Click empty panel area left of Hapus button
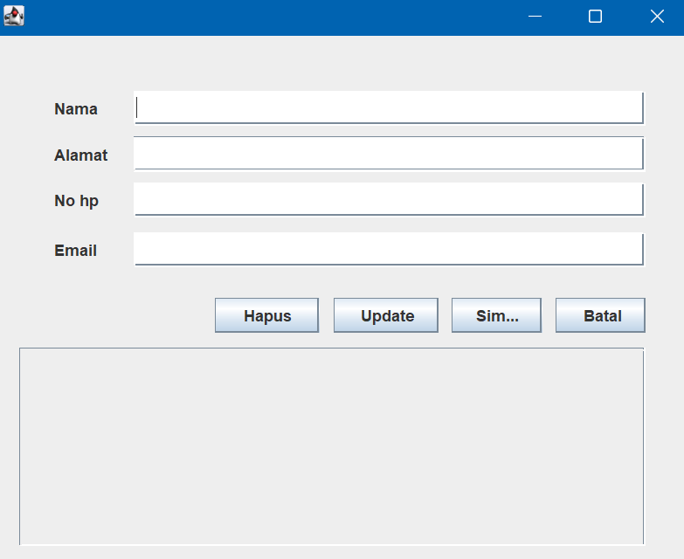Screen dimensions: 684x559 114,315
